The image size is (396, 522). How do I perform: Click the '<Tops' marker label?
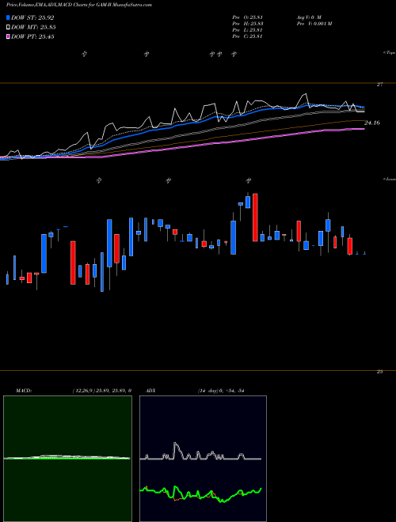pyautogui.click(x=389, y=52)
